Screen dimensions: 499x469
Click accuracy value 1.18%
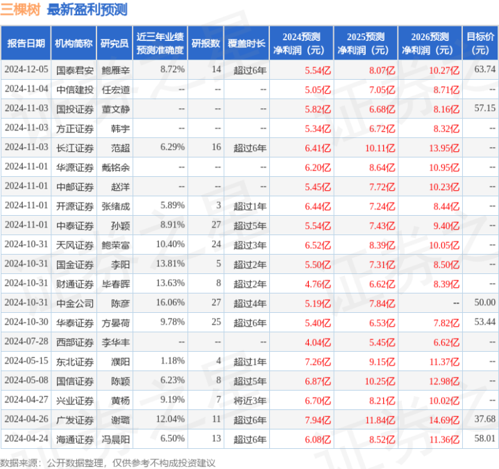(x=173, y=361)
